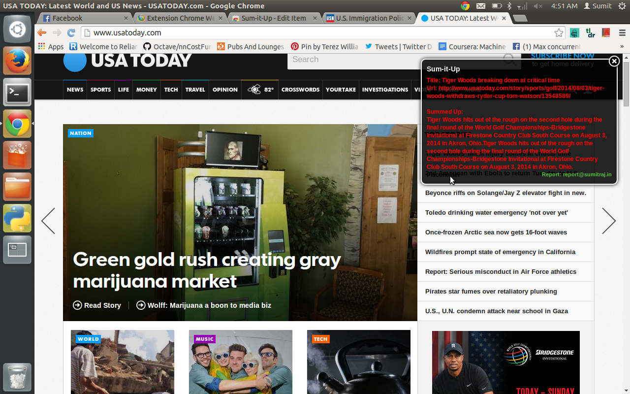Click the red book extension icon
Viewport: 630px width, 394px height.
pos(606,33)
